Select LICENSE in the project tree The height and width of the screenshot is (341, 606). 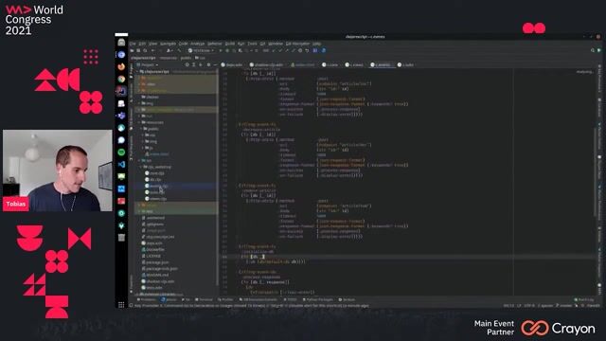[151, 256]
